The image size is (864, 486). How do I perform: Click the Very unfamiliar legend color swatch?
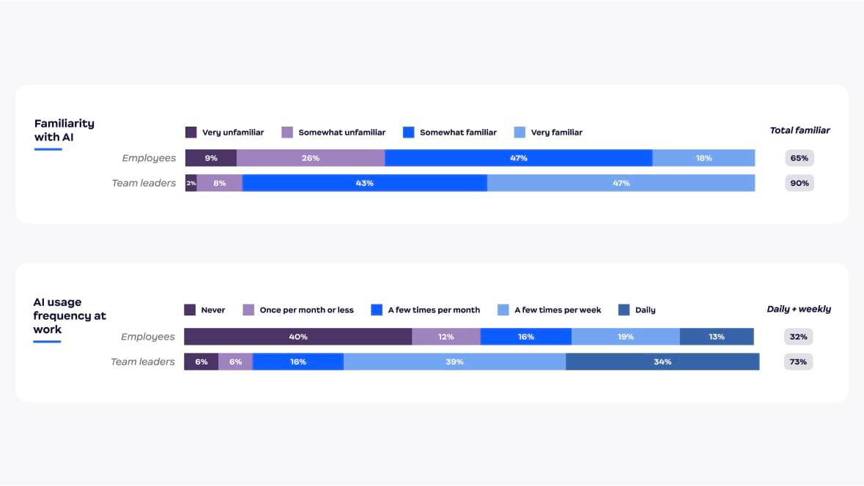(x=191, y=132)
